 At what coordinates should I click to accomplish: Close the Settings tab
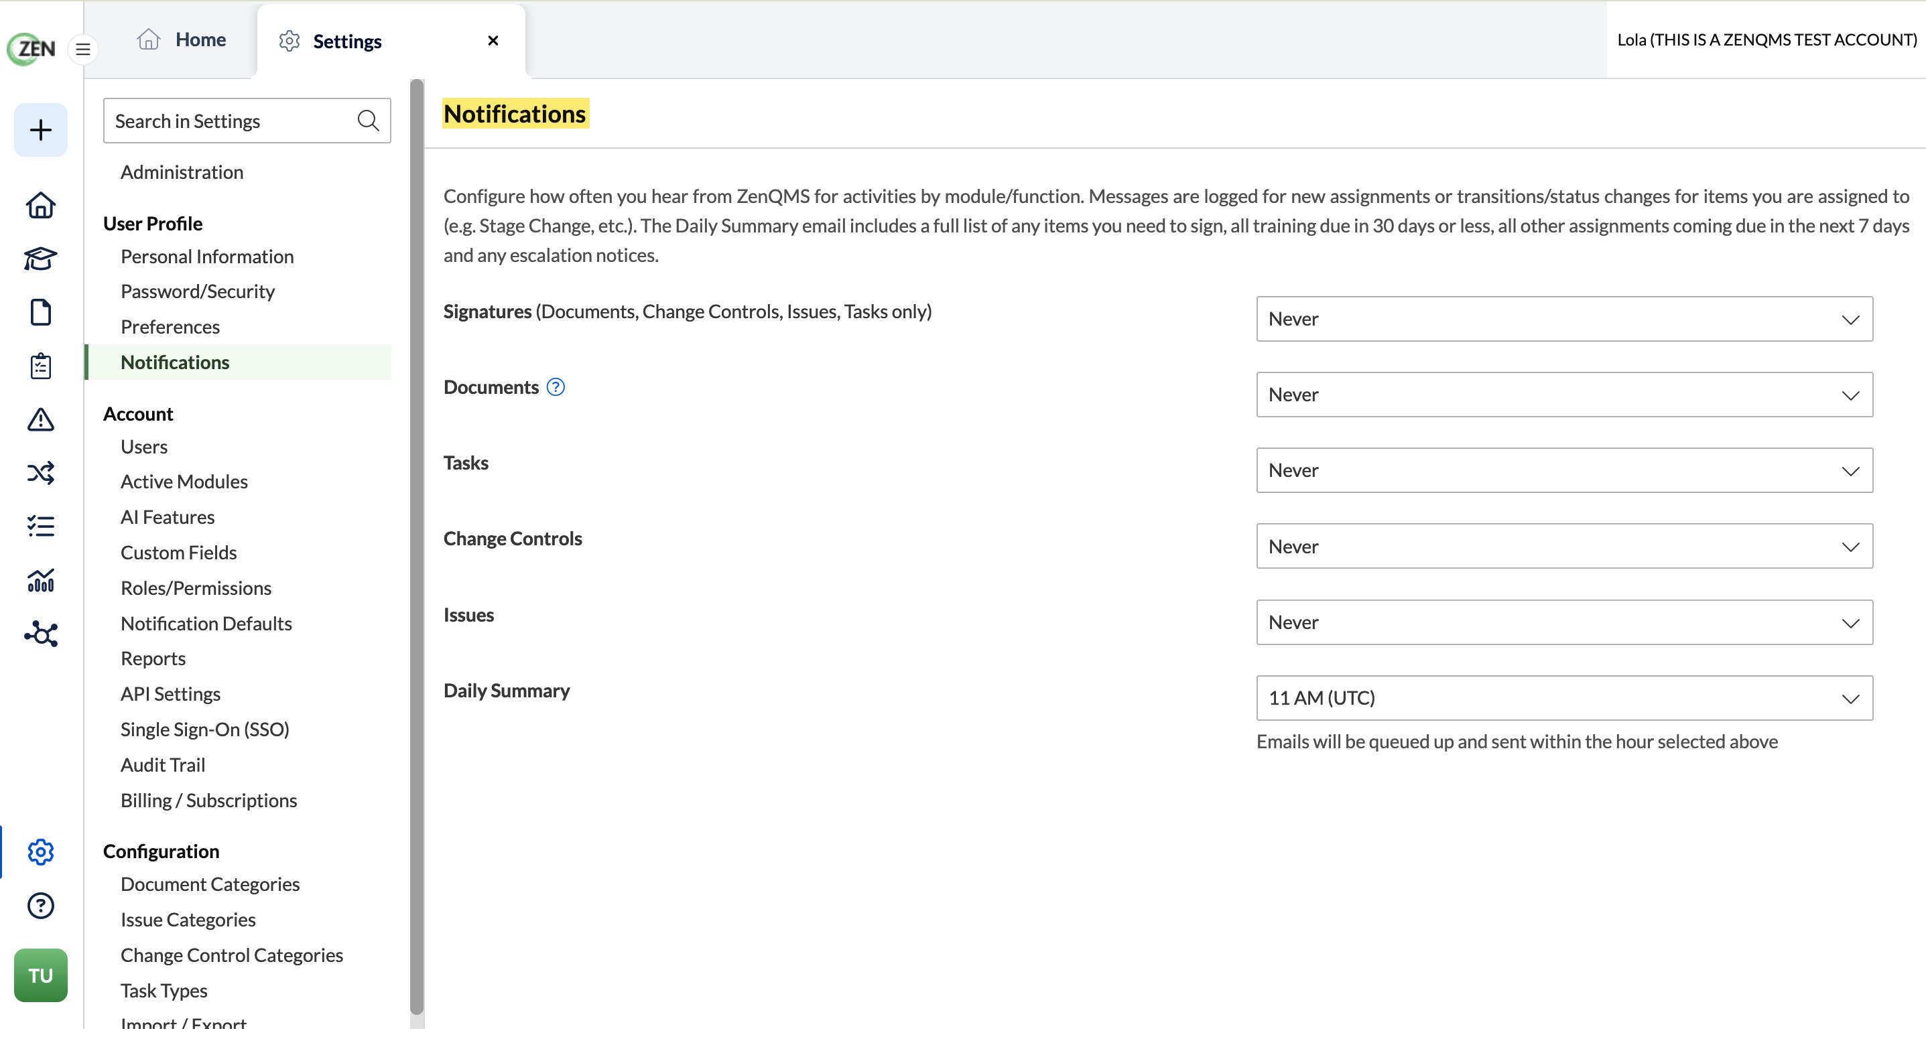(x=493, y=40)
